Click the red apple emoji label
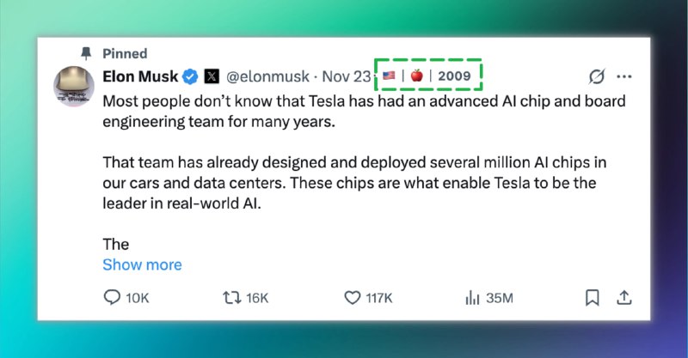 416,76
